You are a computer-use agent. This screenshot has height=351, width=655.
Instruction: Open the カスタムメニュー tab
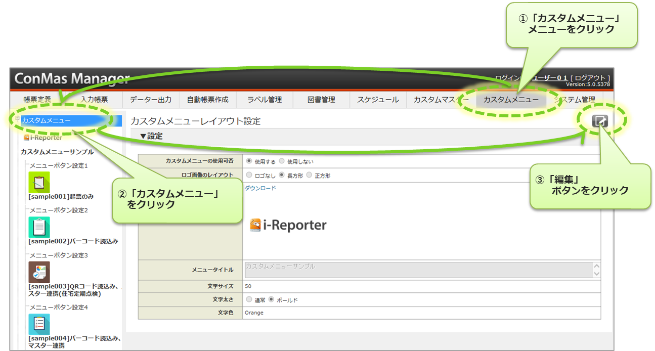pos(511,100)
